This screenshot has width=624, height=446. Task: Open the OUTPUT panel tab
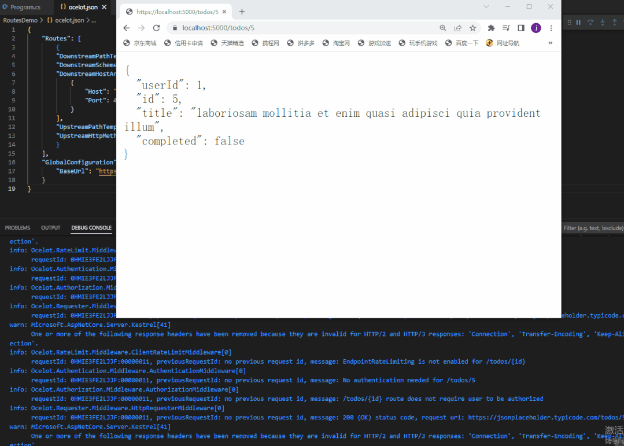(50, 228)
